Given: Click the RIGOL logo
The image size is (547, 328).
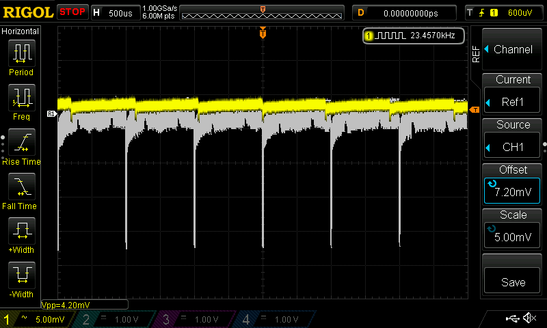Looking at the screenshot, I should point(28,12).
